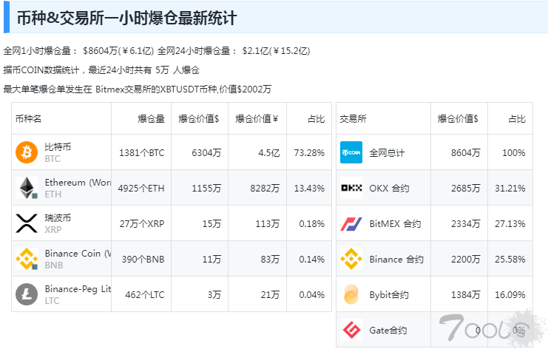Click the OKX exchange logo

pyautogui.click(x=351, y=188)
